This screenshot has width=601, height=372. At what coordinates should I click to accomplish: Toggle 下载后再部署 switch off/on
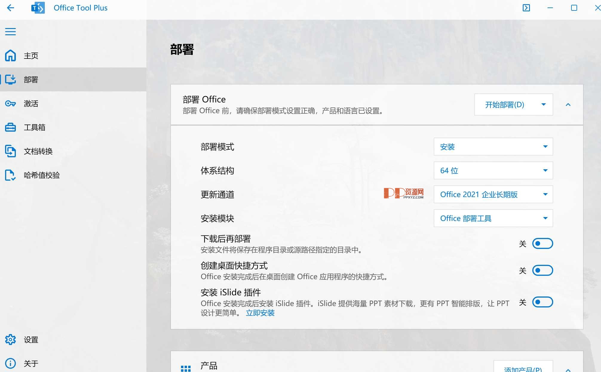[542, 244]
